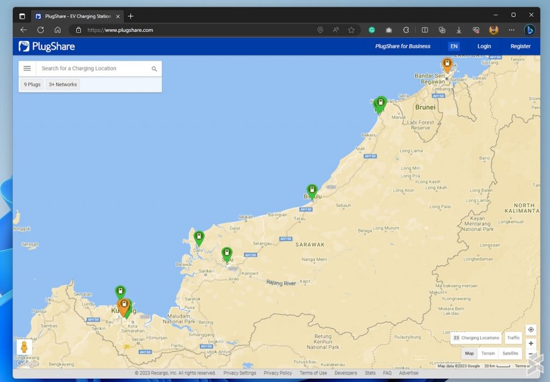This screenshot has height=382, width=550.
Task: Click the green charger pin at Sibu
Action: tap(227, 253)
